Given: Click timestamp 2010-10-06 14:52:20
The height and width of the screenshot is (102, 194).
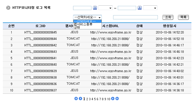Looking at the screenshot, I should tap(170, 32).
